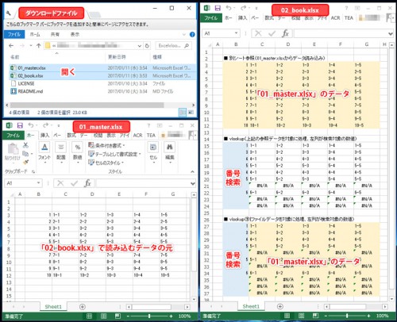Switch to 数式 tab in 01_master.xlsx
397x322 pixels.
[x=71, y=136]
